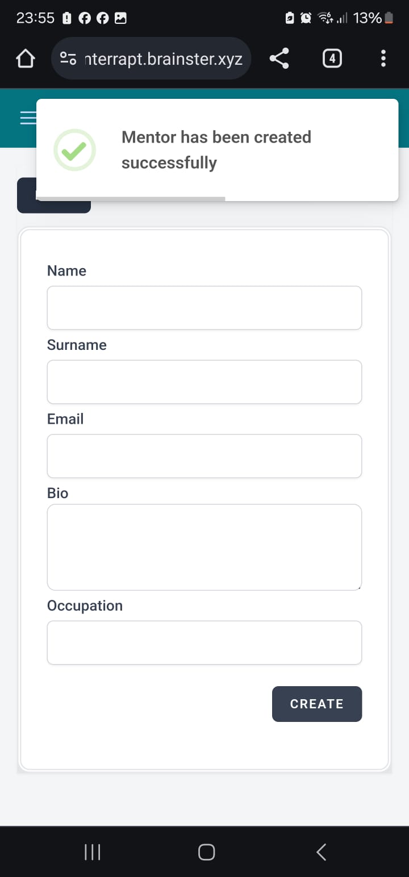Click the brainster.xyz address bar URL
Viewport: 409px width, 877px height.
(x=164, y=59)
